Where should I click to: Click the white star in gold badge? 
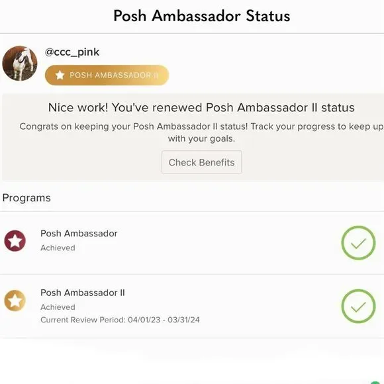(60, 75)
